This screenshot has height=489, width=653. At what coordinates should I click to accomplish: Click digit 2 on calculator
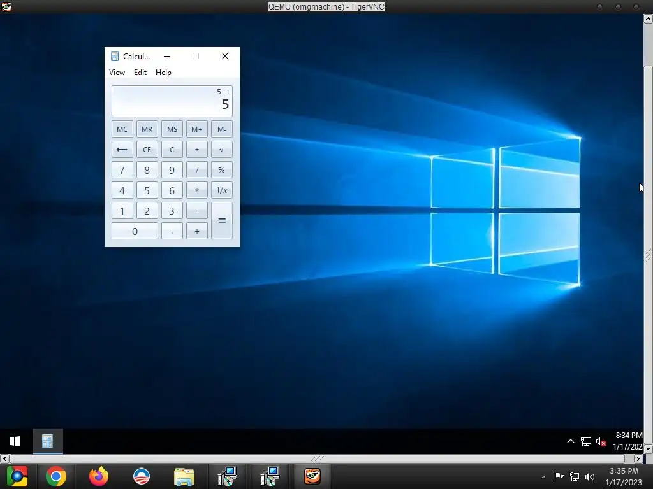(x=147, y=210)
